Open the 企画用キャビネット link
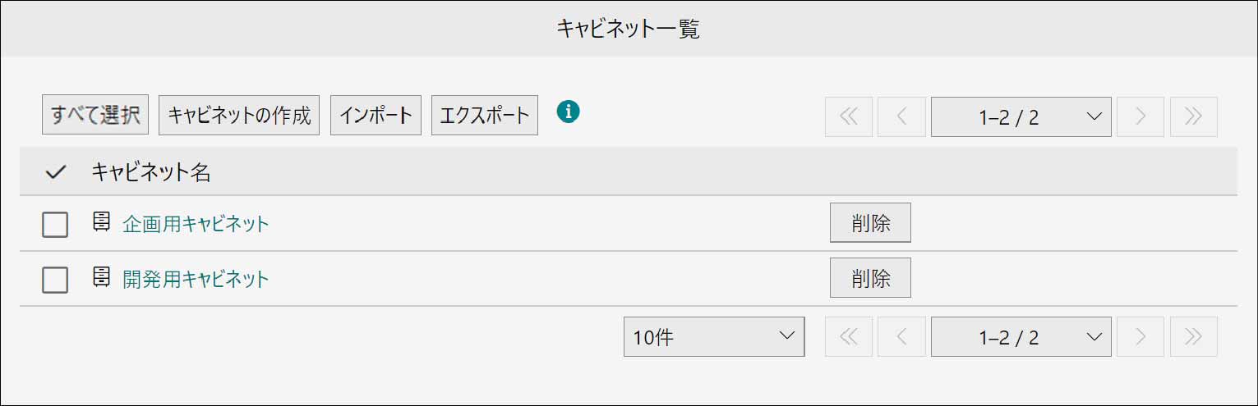The width and height of the screenshot is (1258, 406). (196, 224)
